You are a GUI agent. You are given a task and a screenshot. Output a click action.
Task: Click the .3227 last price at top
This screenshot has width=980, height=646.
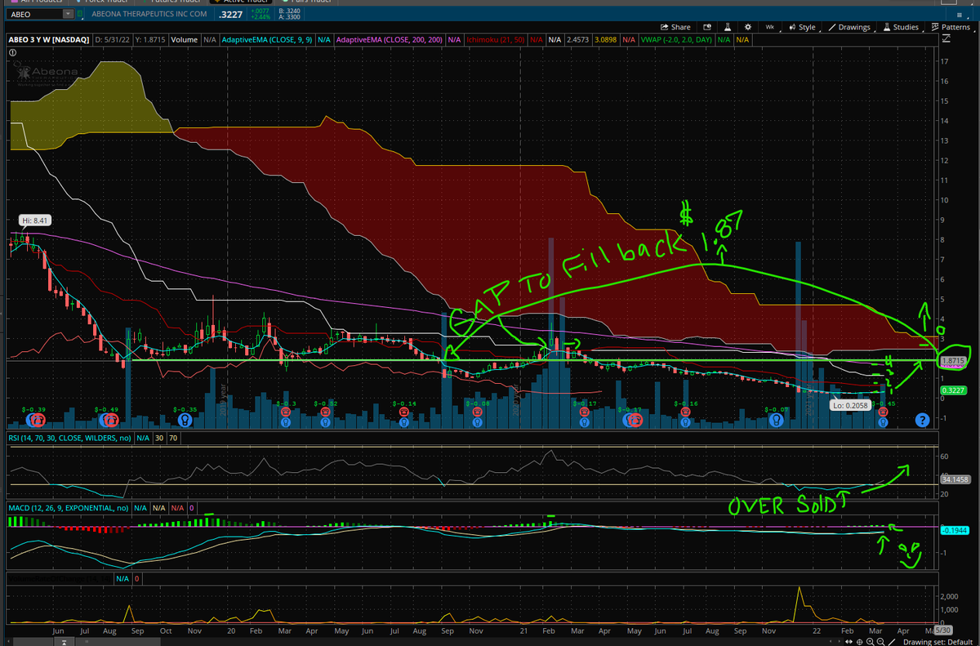(x=230, y=14)
